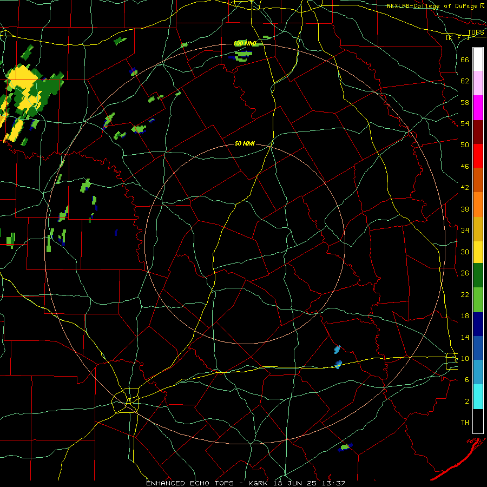
Task: Click the "30" legend value
Action: pos(465,252)
